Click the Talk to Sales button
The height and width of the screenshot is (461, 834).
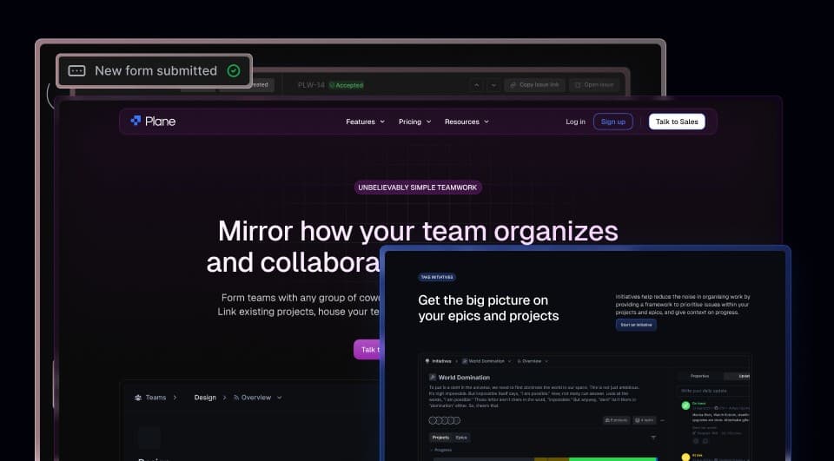tap(677, 122)
